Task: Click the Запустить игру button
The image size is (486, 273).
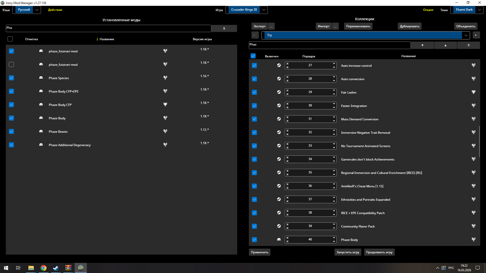Action: click(x=348, y=252)
